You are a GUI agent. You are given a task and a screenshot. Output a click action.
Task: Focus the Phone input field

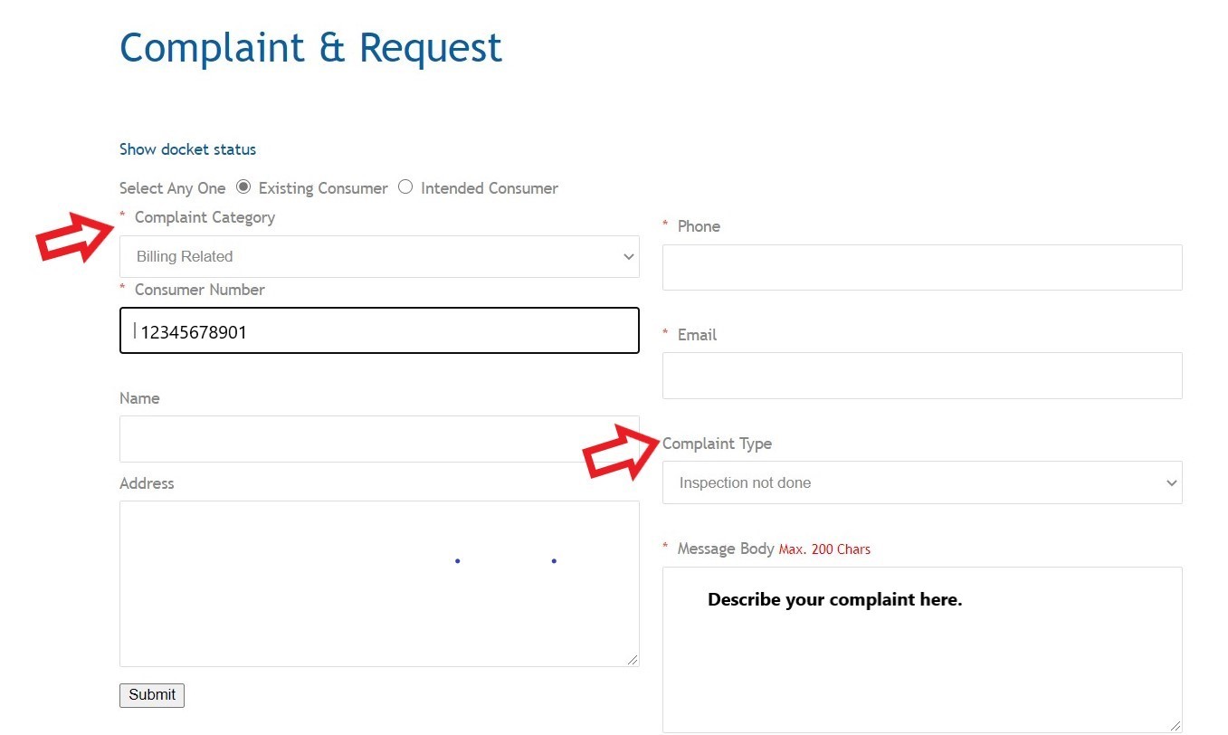coord(922,268)
